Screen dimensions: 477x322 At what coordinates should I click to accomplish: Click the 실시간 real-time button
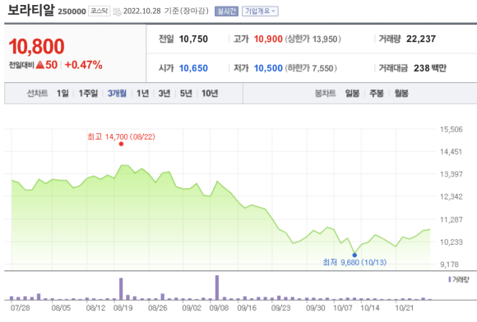coord(226,11)
